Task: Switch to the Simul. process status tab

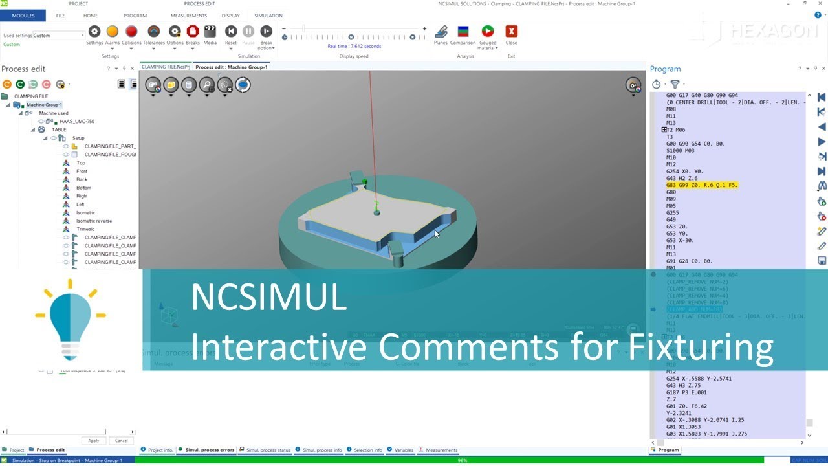Action: point(265,450)
